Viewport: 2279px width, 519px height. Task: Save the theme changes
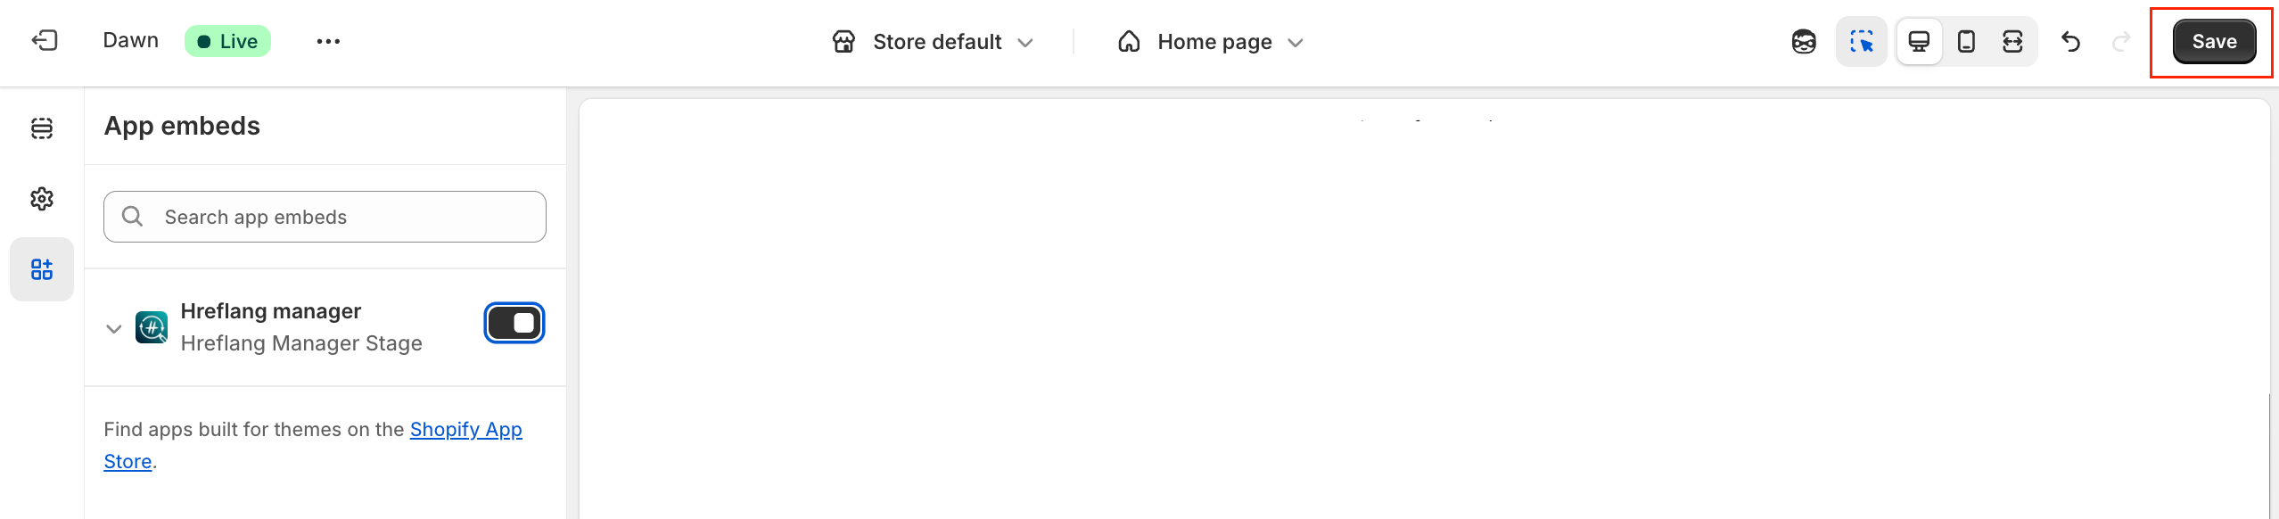(2214, 41)
